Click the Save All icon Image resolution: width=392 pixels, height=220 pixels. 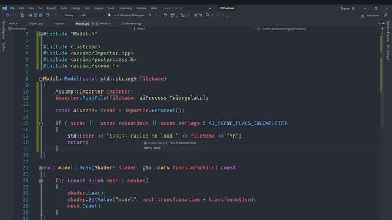(x=40, y=15)
